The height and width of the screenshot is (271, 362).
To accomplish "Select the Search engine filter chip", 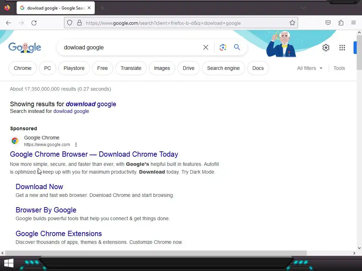I will click(x=223, y=68).
